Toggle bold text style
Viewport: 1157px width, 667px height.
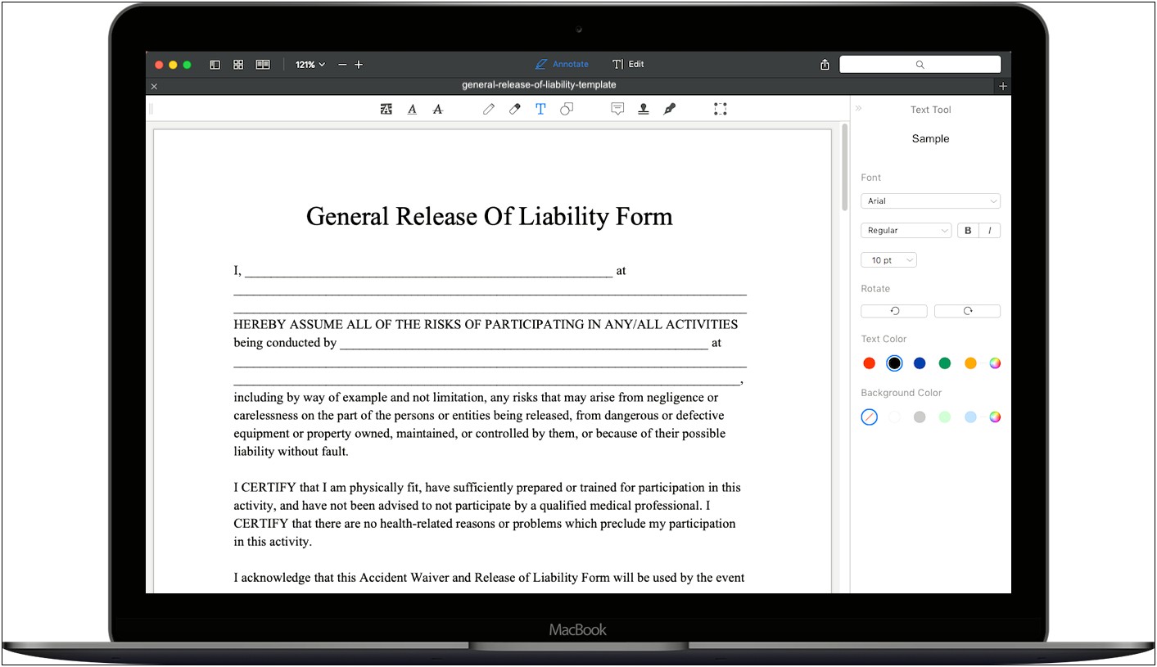[968, 231]
